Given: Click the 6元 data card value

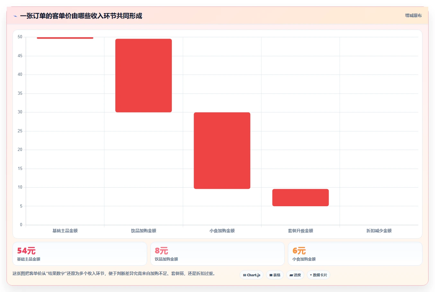Looking at the screenshot, I should coord(299,251).
